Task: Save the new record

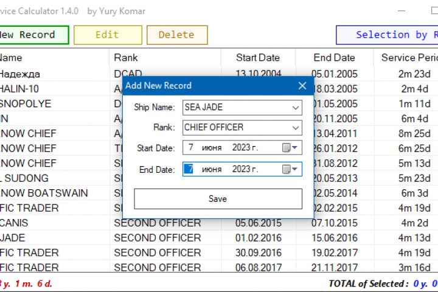Action: (218, 199)
